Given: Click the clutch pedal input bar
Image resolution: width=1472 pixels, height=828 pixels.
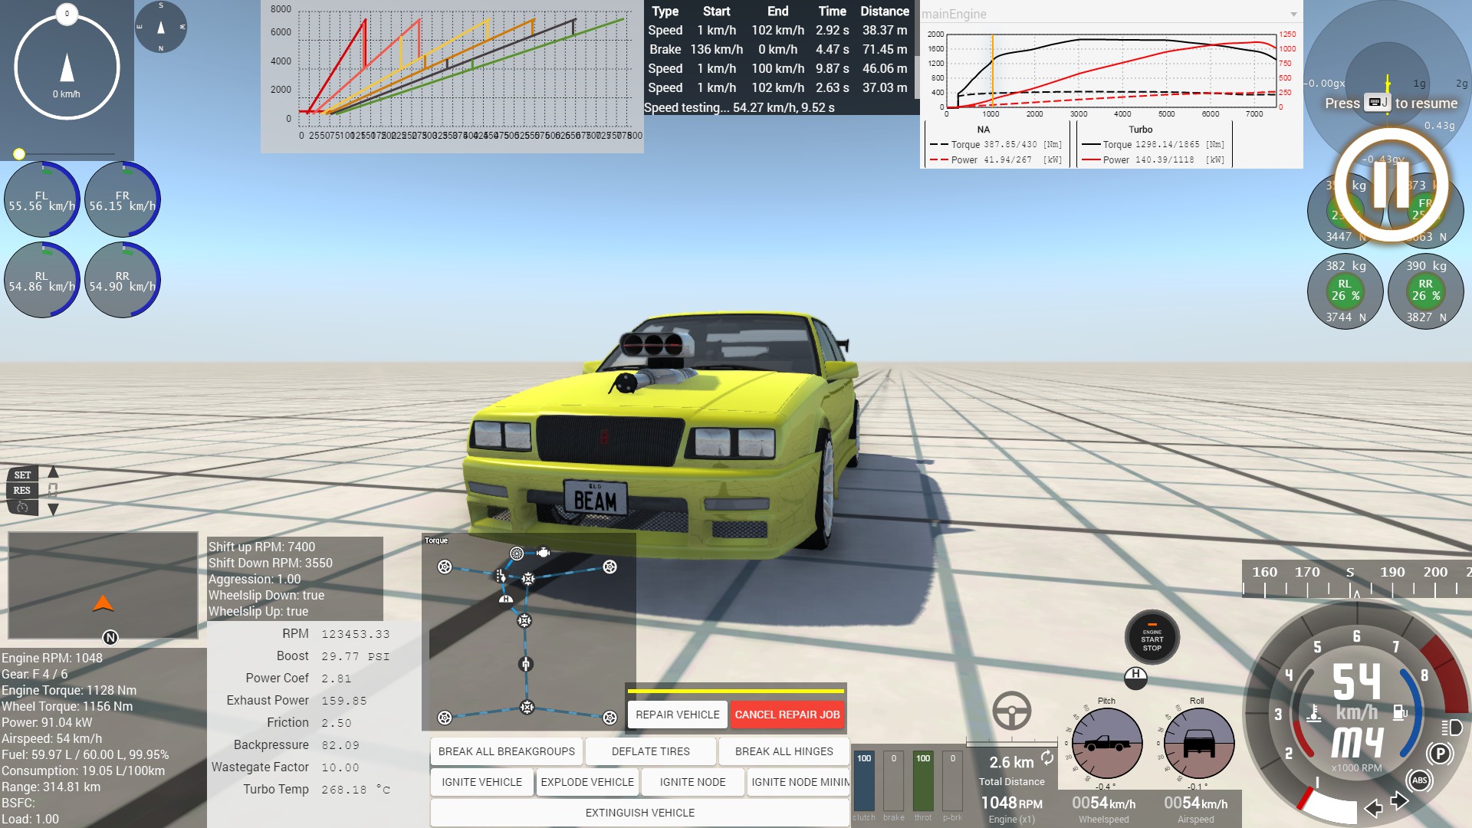Looking at the screenshot, I should point(864,780).
